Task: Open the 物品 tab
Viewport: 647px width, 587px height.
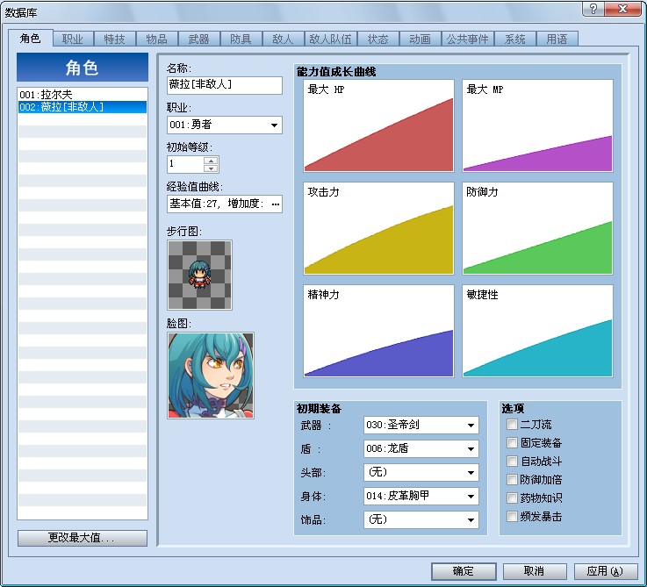Action: 157,39
